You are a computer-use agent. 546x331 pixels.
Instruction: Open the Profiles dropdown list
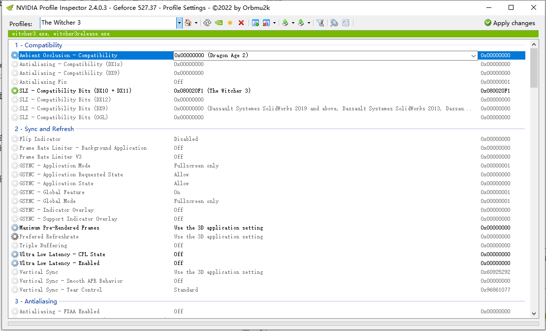[179, 23]
